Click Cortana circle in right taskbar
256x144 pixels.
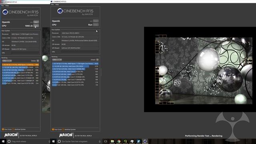coord(59,141)
